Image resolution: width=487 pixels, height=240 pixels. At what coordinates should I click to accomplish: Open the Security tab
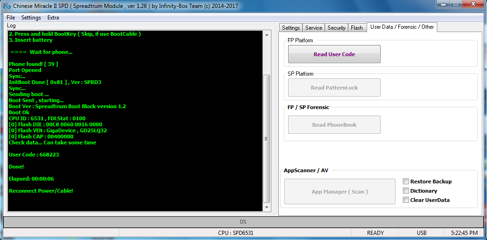coord(336,28)
